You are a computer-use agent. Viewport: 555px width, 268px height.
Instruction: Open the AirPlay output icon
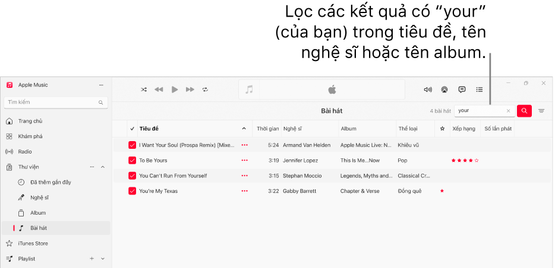444,90
